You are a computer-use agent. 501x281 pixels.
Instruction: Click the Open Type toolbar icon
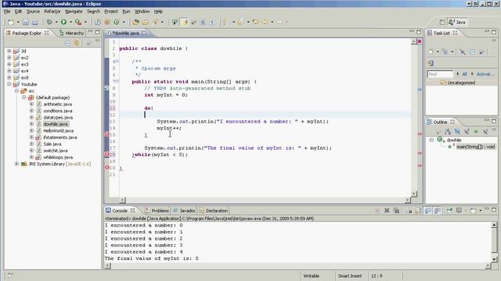point(135,22)
